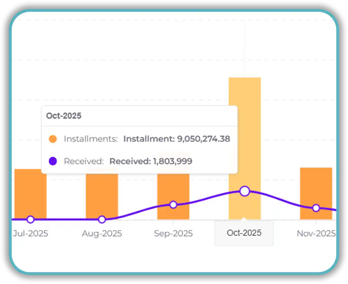Select the Sep-2025 received line point
348x284 pixels.
(173, 205)
